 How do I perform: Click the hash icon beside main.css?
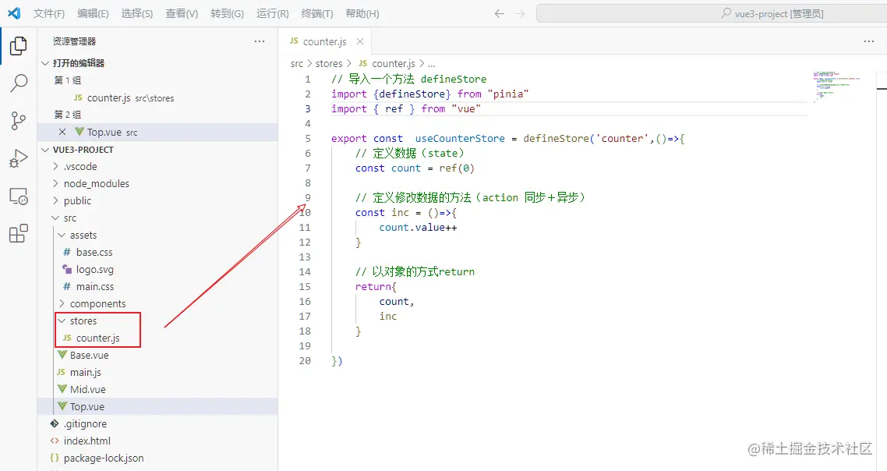click(67, 286)
